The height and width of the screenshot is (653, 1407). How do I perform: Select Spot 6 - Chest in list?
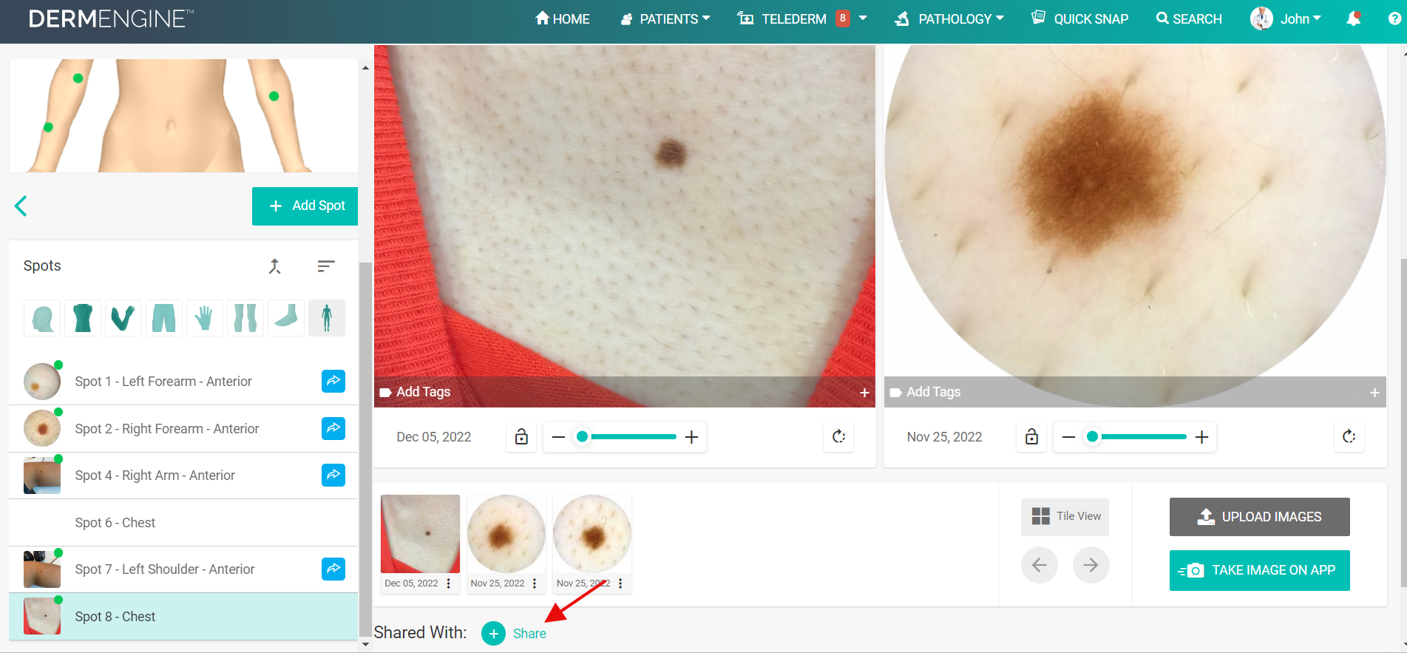tap(183, 523)
